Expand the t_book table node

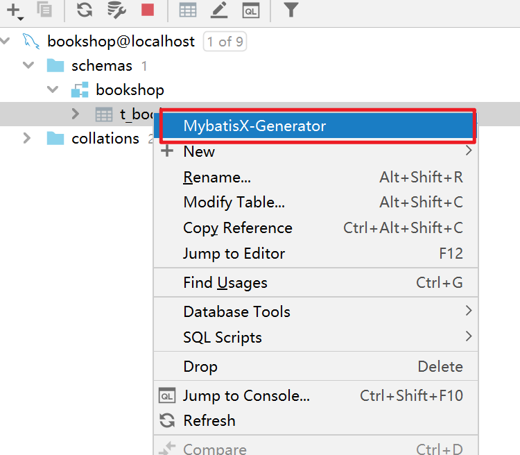click(76, 114)
